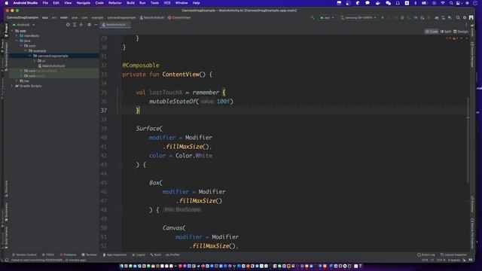Click ContentView in the navigation breadcrumb
The height and width of the screenshot is (271, 482).
[x=179, y=18]
